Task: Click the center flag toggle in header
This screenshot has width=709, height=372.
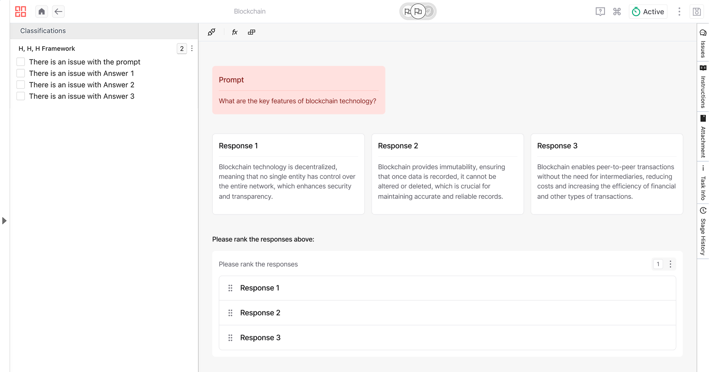Action: pyautogui.click(x=418, y=11)
